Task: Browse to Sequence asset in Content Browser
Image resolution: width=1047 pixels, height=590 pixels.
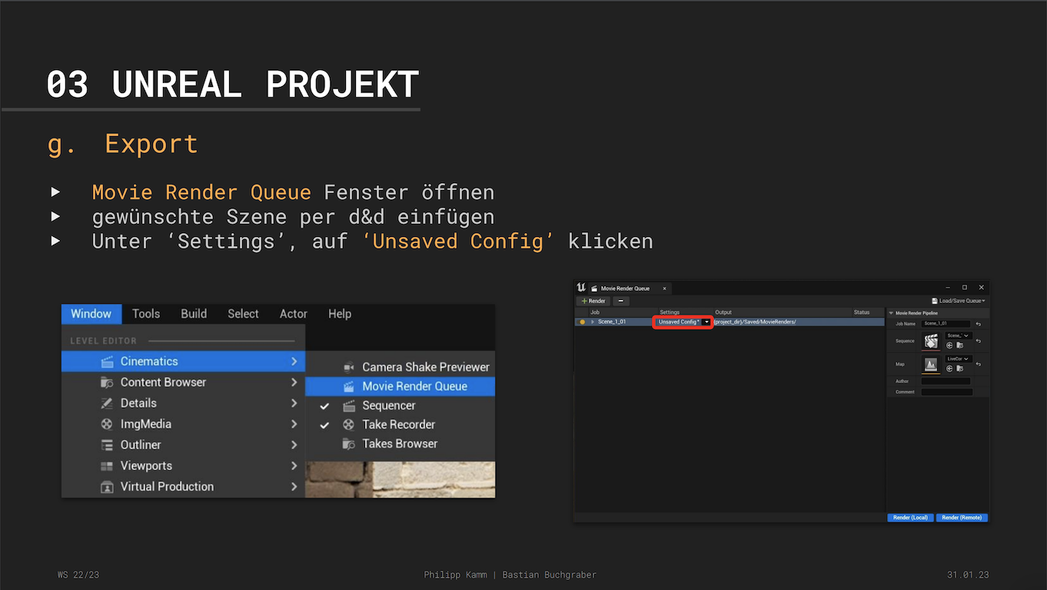Action: [959, 345]
